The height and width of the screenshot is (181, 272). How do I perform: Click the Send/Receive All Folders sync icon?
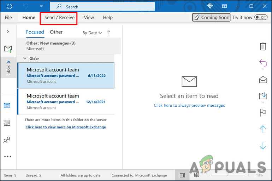(x=10, y=7)
